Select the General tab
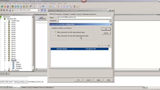The height and width of the screenshot is (90, 160). pos(52,14)
